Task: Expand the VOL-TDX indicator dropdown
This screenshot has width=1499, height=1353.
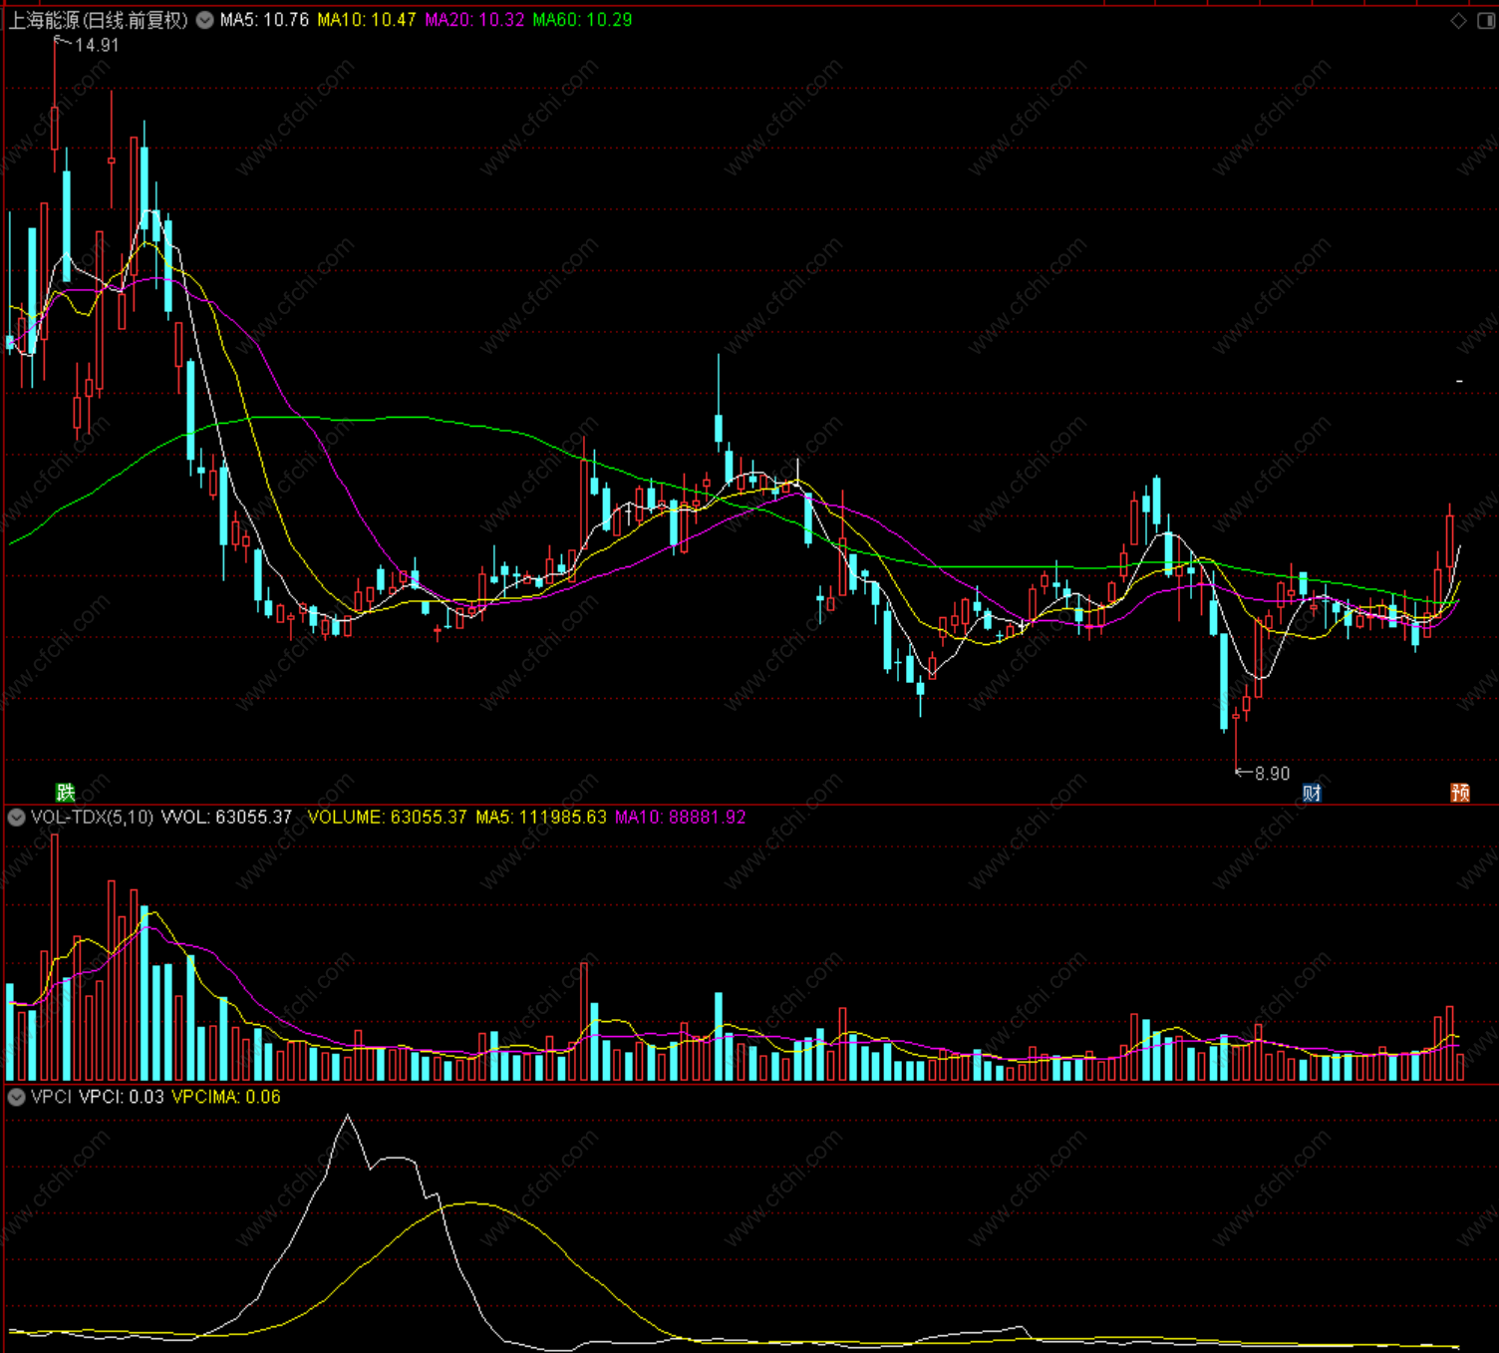Action: [16, 818]
